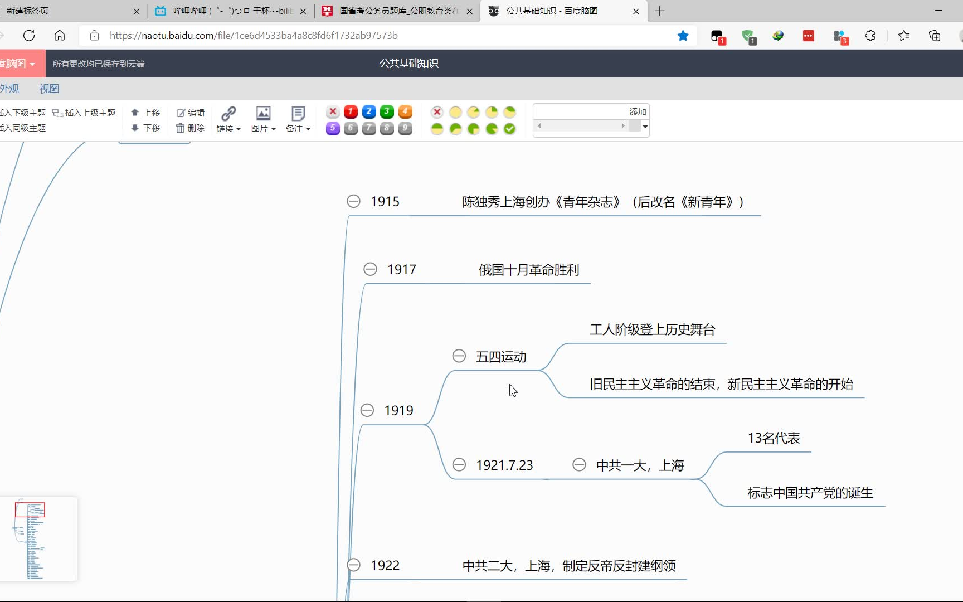Switch to the 哔哩哔哩 browser tab

[231, 11]
